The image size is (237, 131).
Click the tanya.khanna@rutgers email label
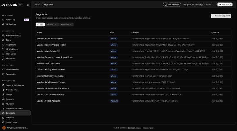18,128
